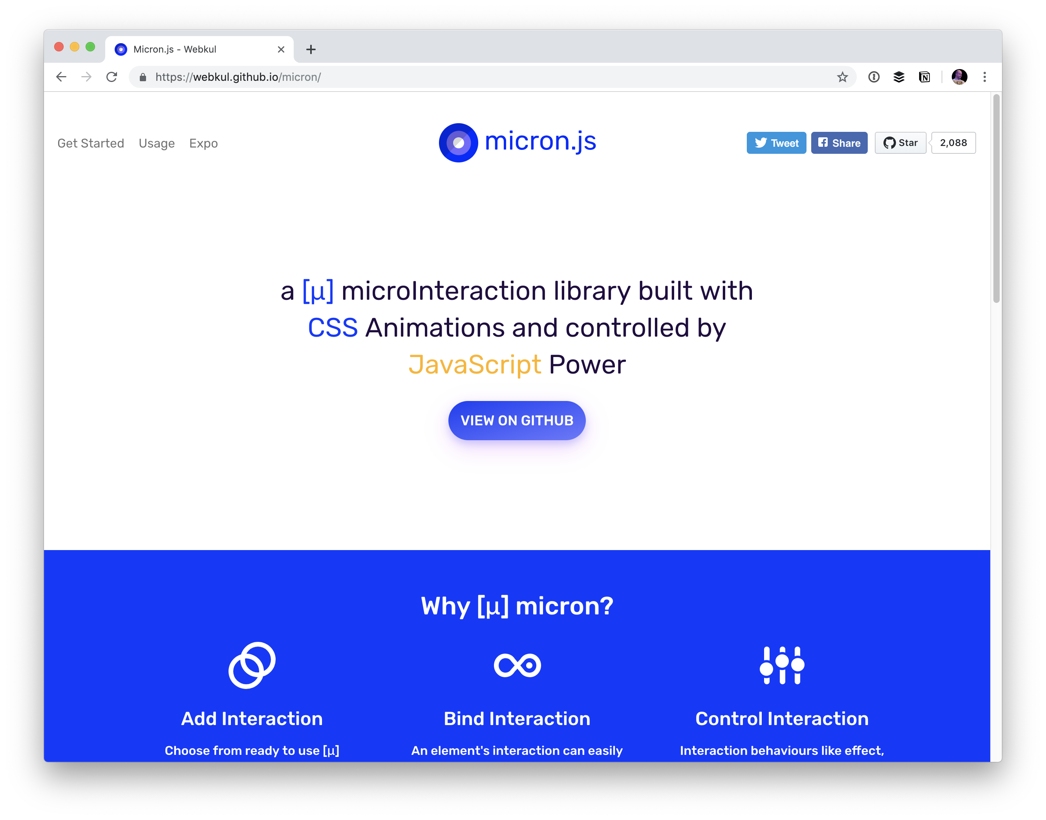Screen dimensions: 1046x820
Task: Click the VIEW ON GITHUB button
Action: click(x=516, y=421)
